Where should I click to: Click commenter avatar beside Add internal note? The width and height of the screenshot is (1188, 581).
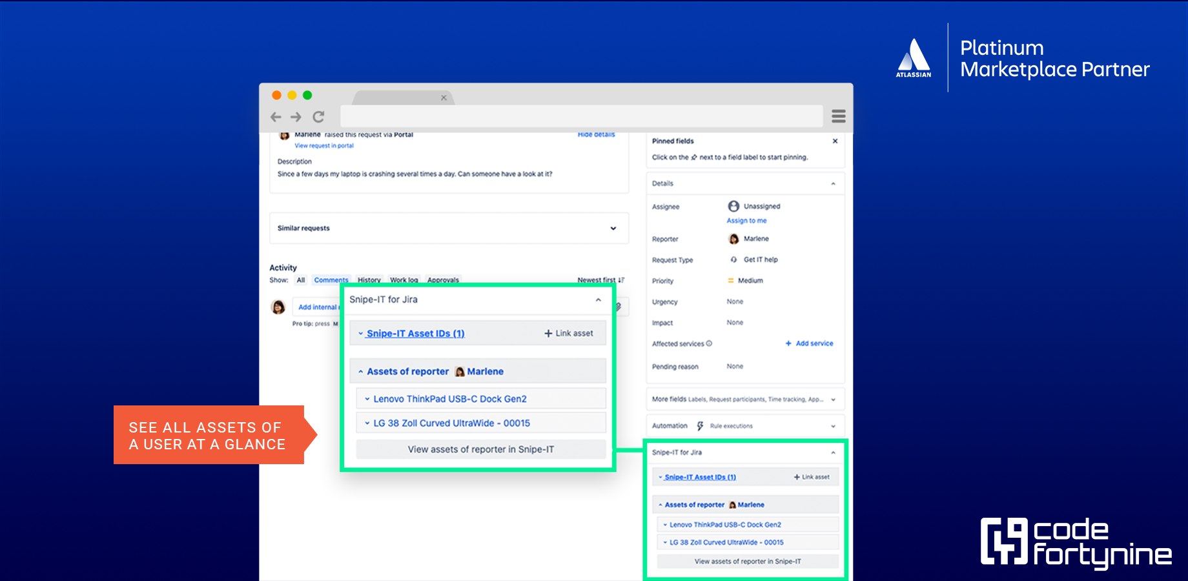[x=278, y=307]
